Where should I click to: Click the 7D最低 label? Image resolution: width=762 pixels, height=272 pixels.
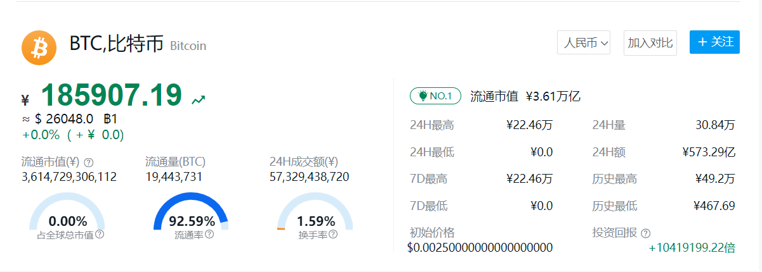[x=429, y=206]
